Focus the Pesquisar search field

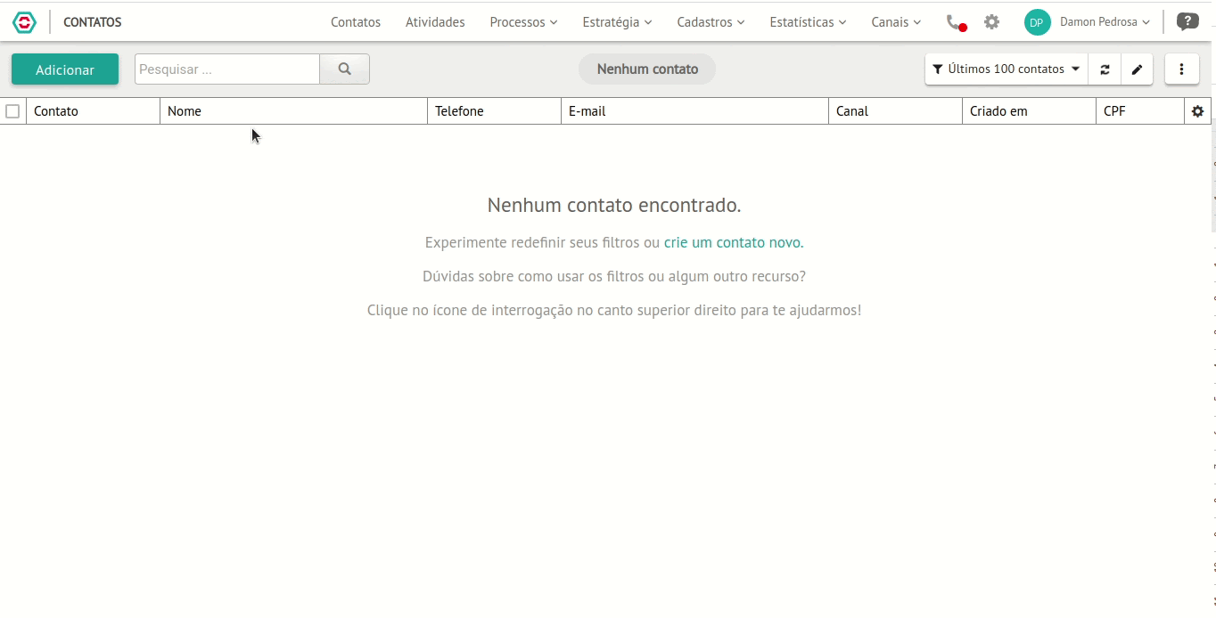tap(227, 69)
